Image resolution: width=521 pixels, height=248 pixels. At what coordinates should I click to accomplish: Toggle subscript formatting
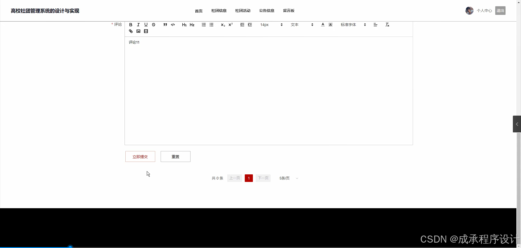click(223, 25)
